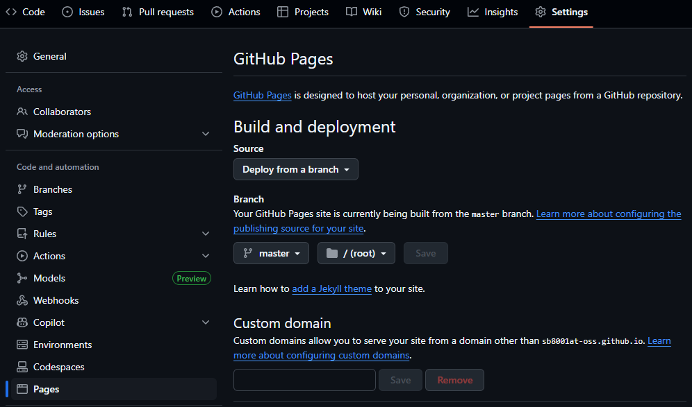This screenshot has width=692, height=407.
Task: Click the Copilot icon in sidebar
Action: point(22,322)
